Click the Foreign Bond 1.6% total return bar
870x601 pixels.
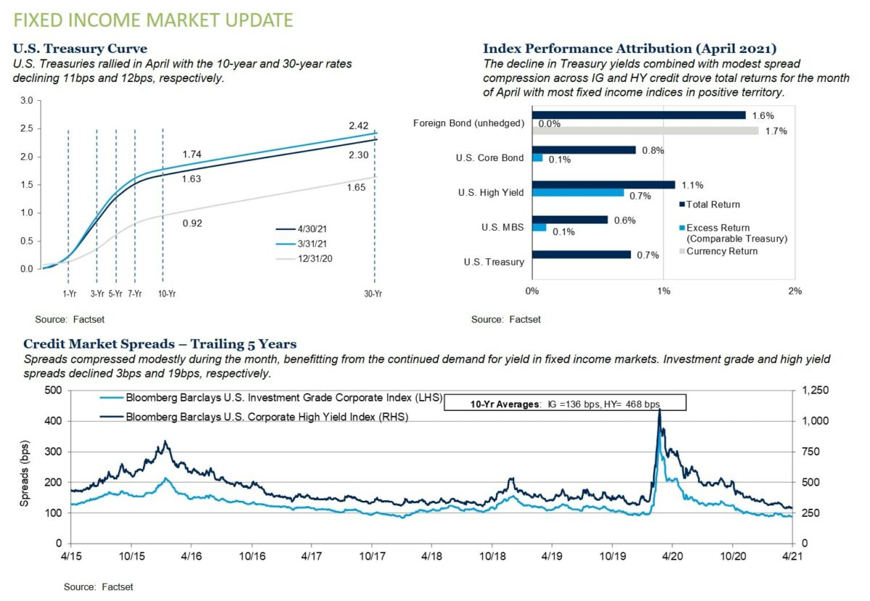coord(639,115)
